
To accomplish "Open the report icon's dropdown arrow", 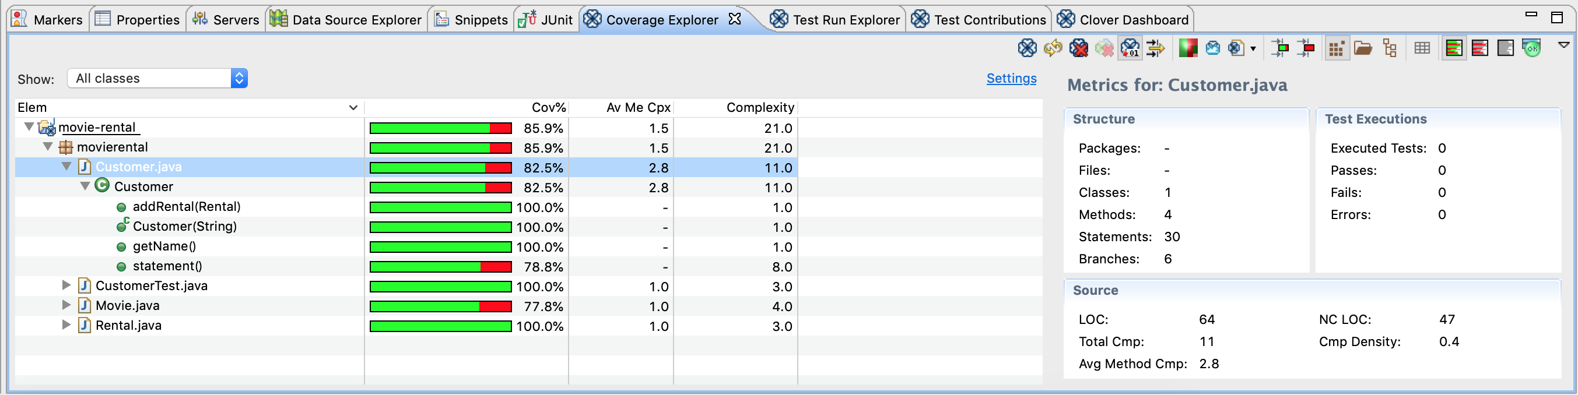I will [x=1253, y=49].
